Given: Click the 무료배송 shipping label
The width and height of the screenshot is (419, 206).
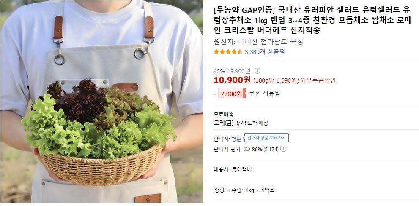Looking at the screenshot, I should [x=224, y=115].
